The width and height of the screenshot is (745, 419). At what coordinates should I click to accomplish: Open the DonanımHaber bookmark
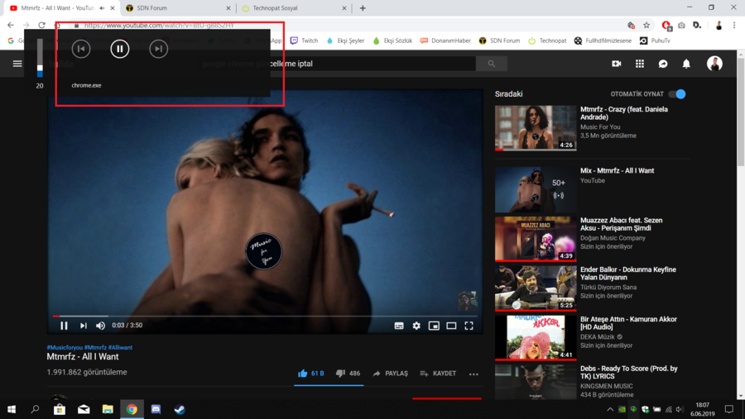click(x=445, y=40)
